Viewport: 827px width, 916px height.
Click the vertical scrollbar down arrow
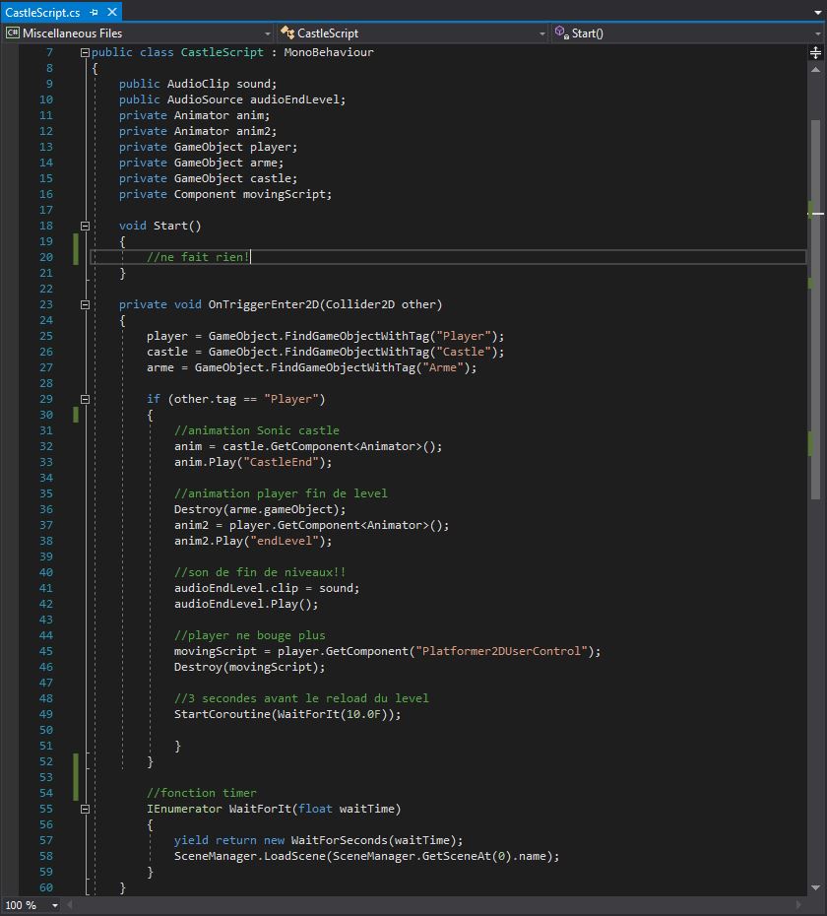coord(816,887)
